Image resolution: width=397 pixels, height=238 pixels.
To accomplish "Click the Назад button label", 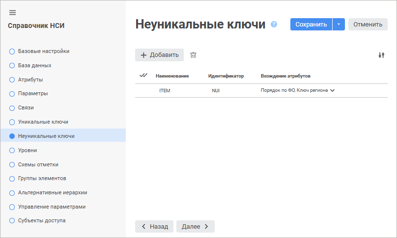I will (159, 226).
